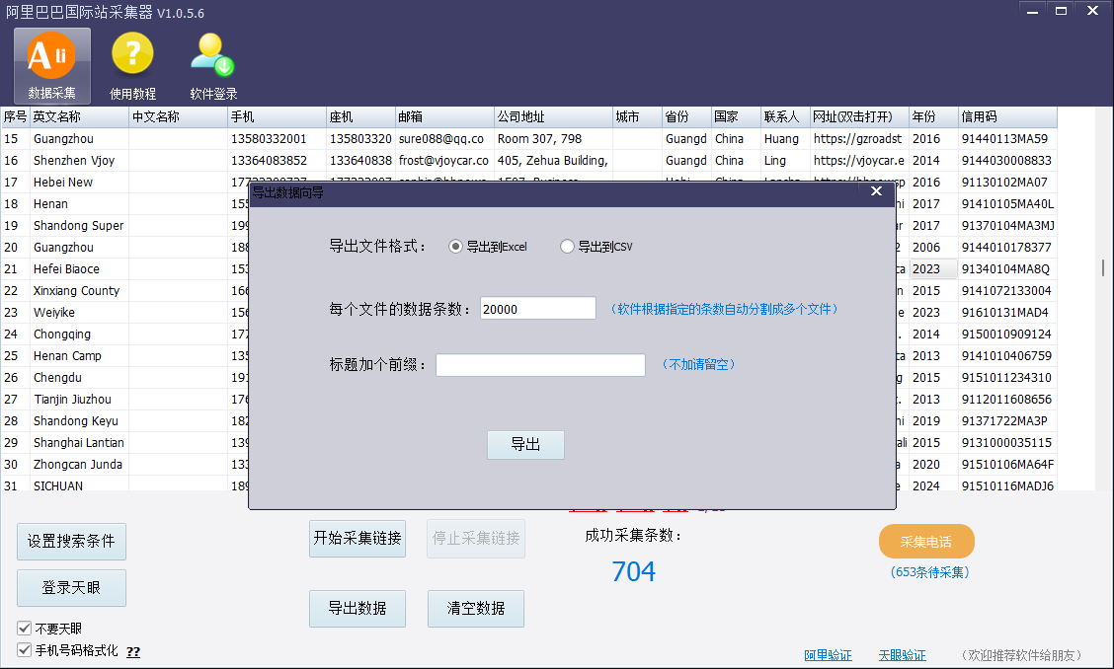Select the credit code cell 91340104MA8Q

pos(1007,269)
